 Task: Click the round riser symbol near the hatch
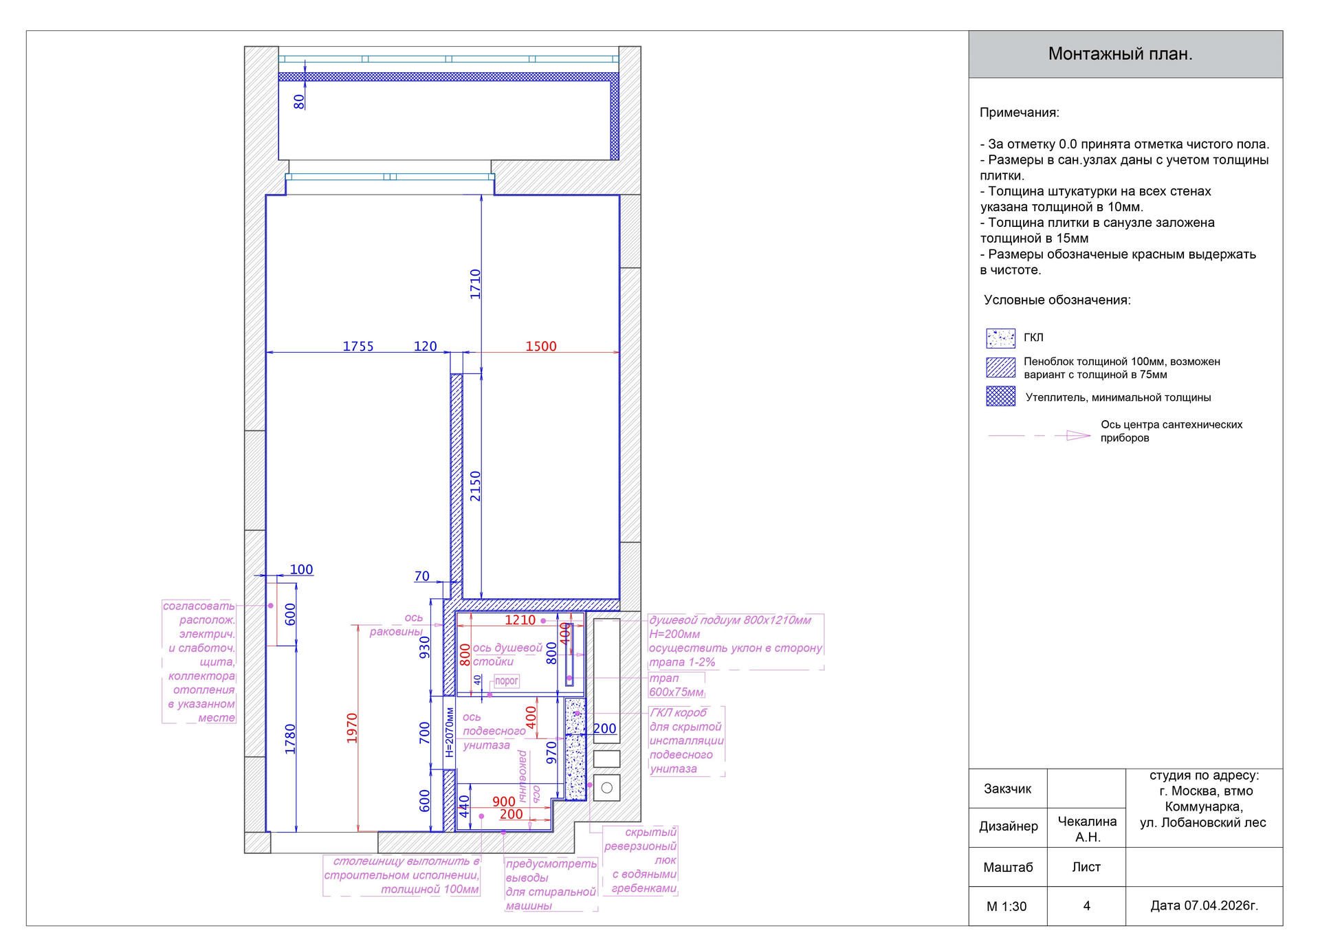[x=606, y=788]
